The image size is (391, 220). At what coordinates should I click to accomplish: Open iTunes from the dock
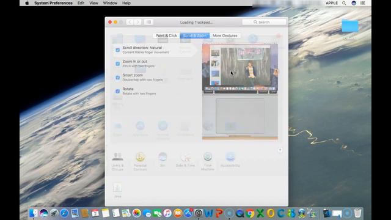pyautogui.click(x=167, y=213)
